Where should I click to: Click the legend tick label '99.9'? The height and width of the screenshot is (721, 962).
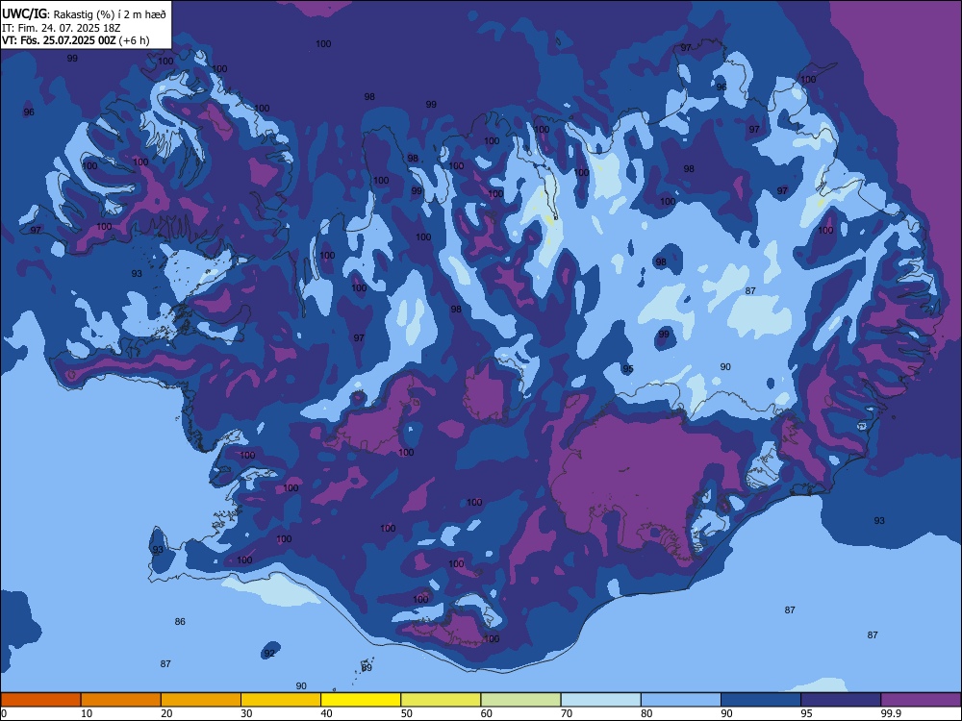[891, 713]
